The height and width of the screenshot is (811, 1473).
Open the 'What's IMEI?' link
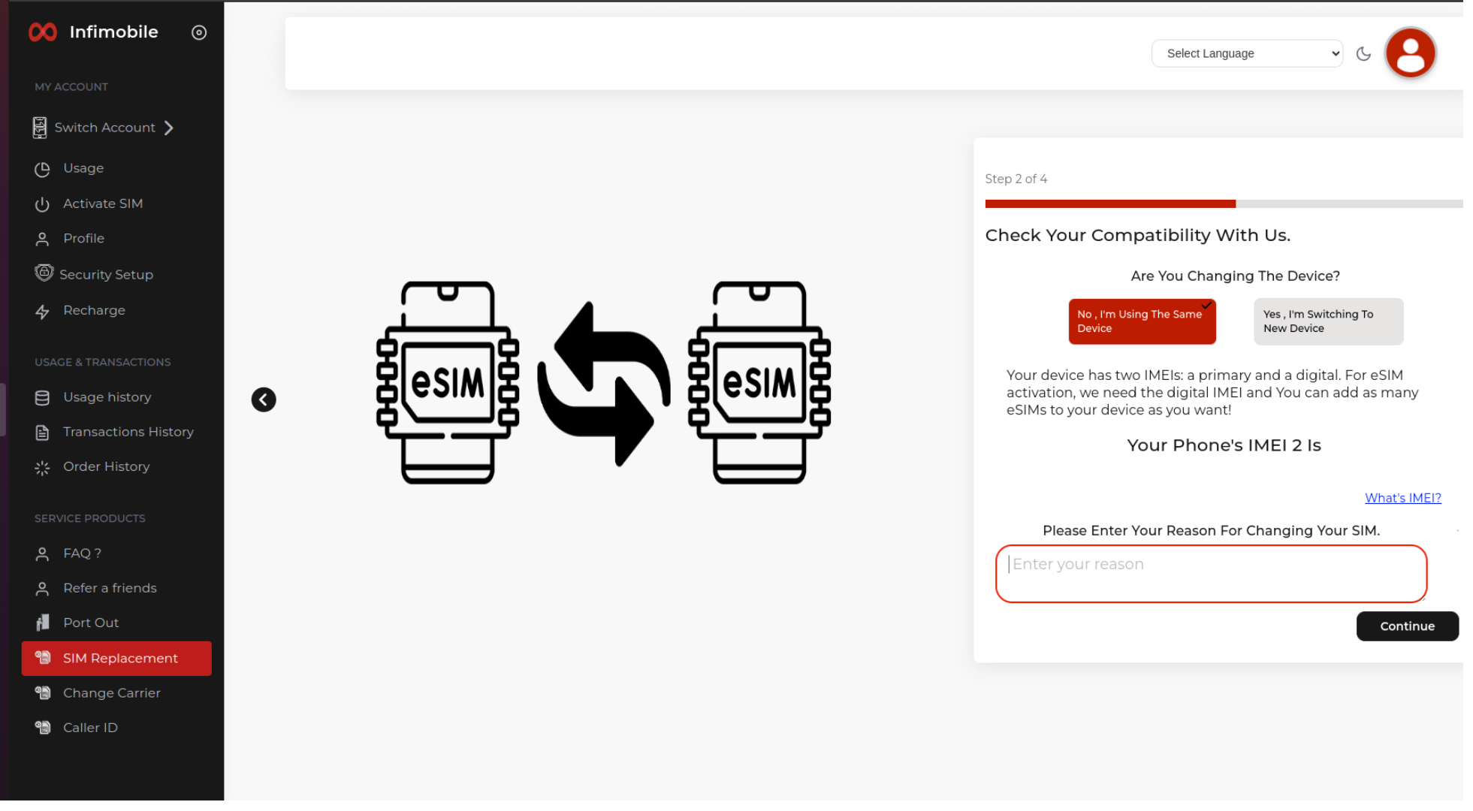coord(1402,498)
